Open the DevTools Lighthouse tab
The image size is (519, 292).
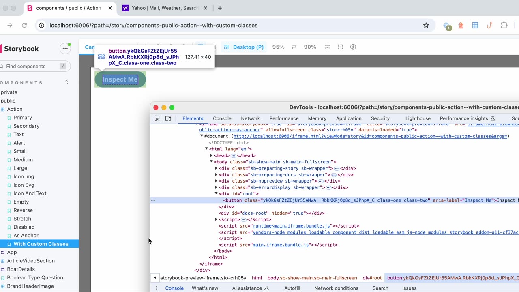[x=418, y=118]
